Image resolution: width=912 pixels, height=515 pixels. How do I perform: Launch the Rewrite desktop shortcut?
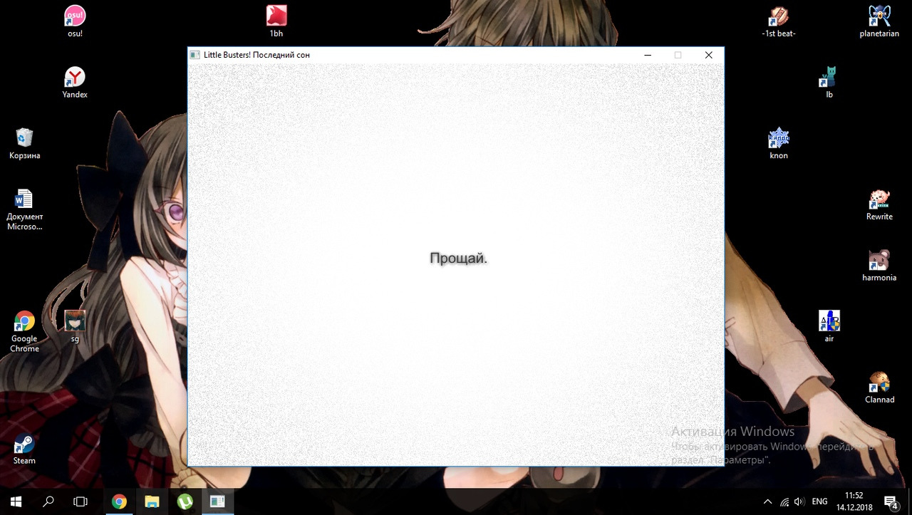879,199
